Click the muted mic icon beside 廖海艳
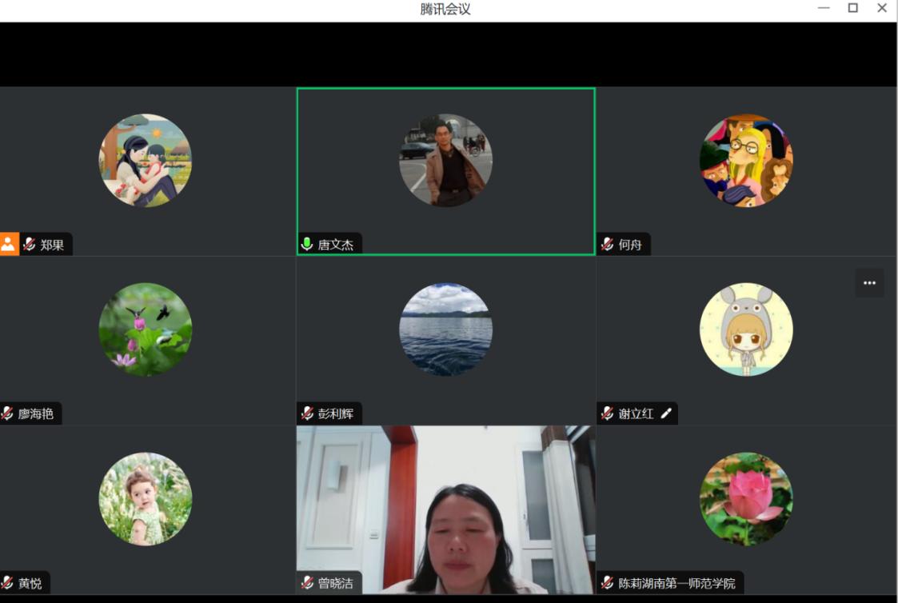Screen dimensions: 898x603 click(x=7, y=413)
